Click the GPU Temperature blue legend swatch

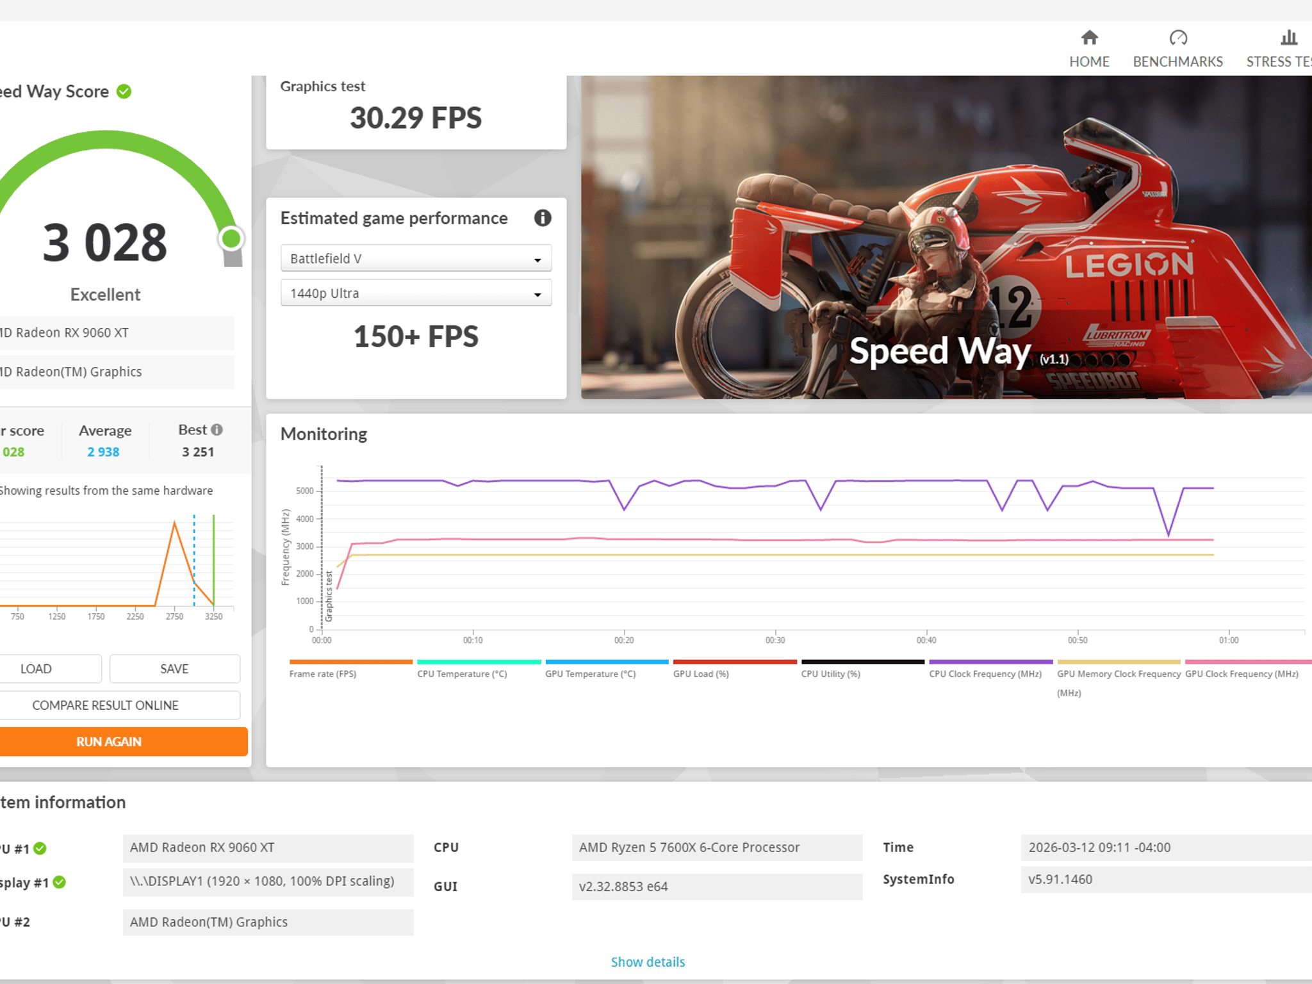tap(607, 662)
